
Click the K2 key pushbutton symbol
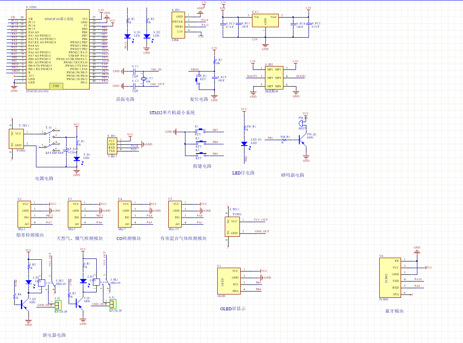coord(199,143)
